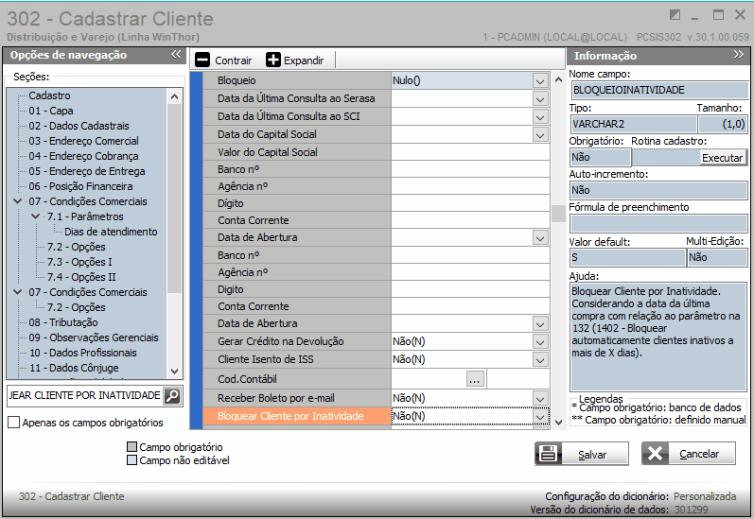Viewport: 754px width, 519px height.
Task: Select 04 - Endereço Cobrança section
Action: click(83, 156)
